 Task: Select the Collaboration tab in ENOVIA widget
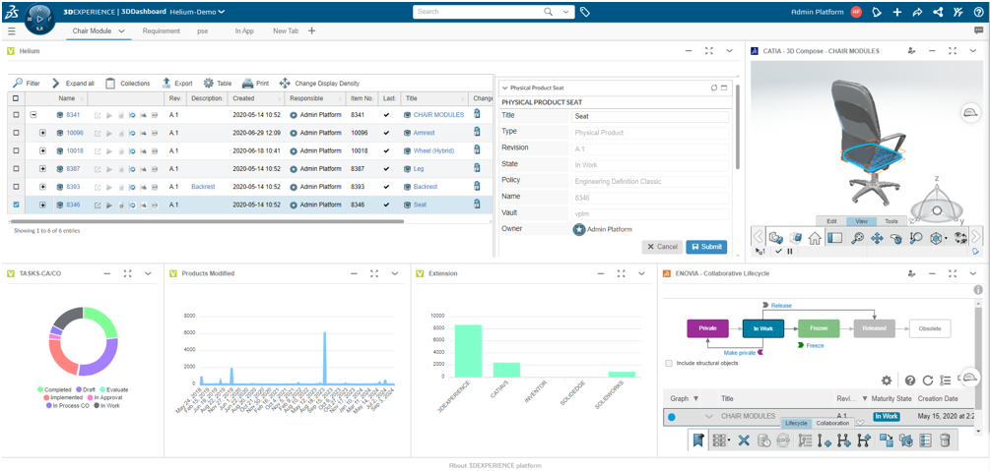832,423
